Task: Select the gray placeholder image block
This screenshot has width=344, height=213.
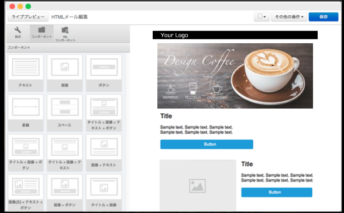Action: 198,186
